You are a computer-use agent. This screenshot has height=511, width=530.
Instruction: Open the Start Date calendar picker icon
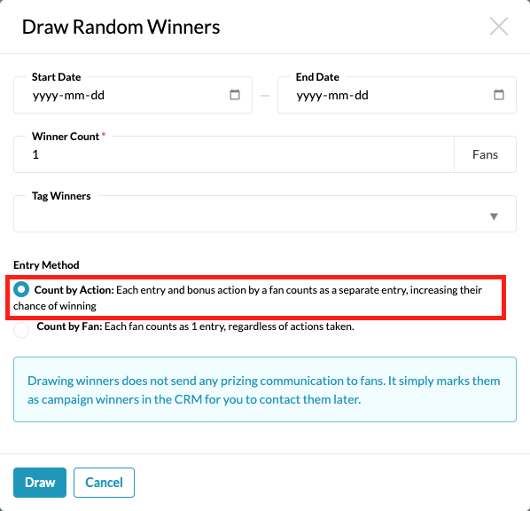click(235, 95)
